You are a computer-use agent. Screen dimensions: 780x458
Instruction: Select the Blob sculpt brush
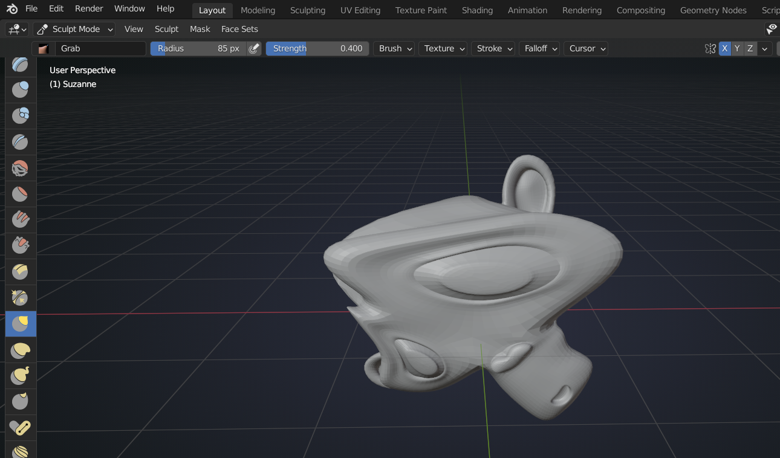pyautogui.click(x=21, y=115)
